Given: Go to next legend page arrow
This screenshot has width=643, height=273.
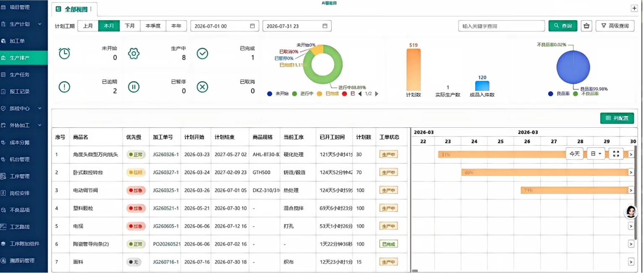Looking at the screenshot, I should [x=376, y=94].
